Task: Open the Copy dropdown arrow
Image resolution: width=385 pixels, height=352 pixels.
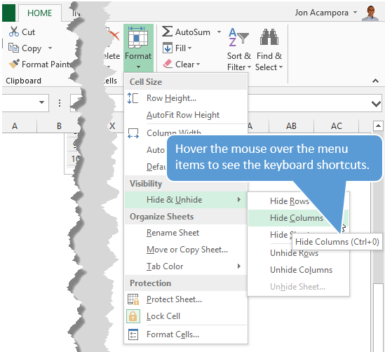Action: pos(50,48)
